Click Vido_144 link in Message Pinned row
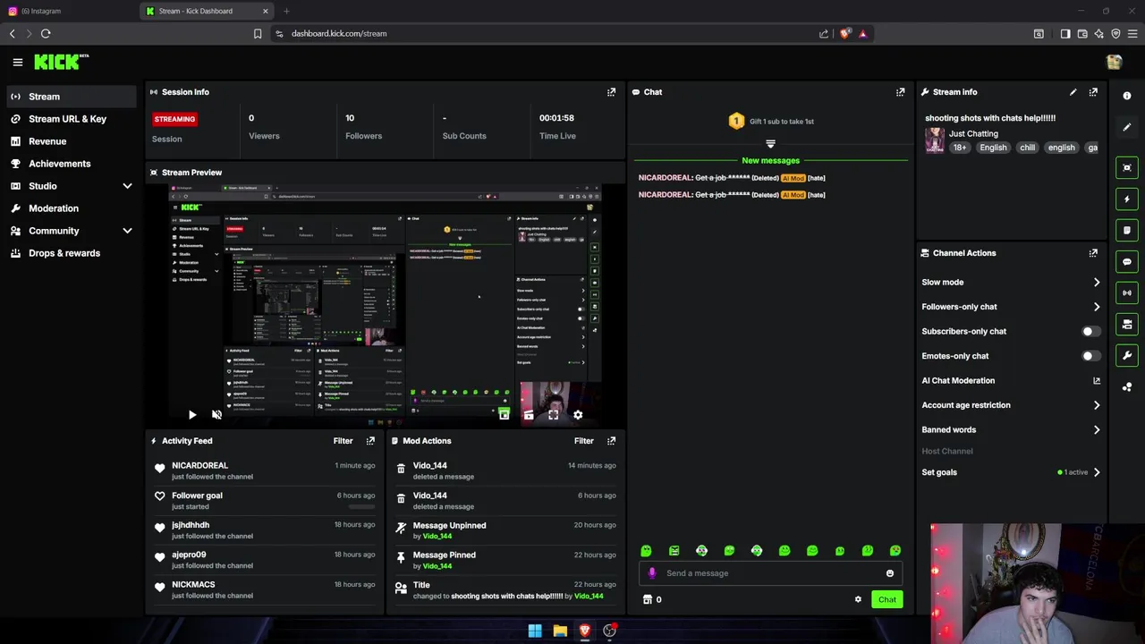1145x644 pixels. pyautogui.click(x=437, y=566)
